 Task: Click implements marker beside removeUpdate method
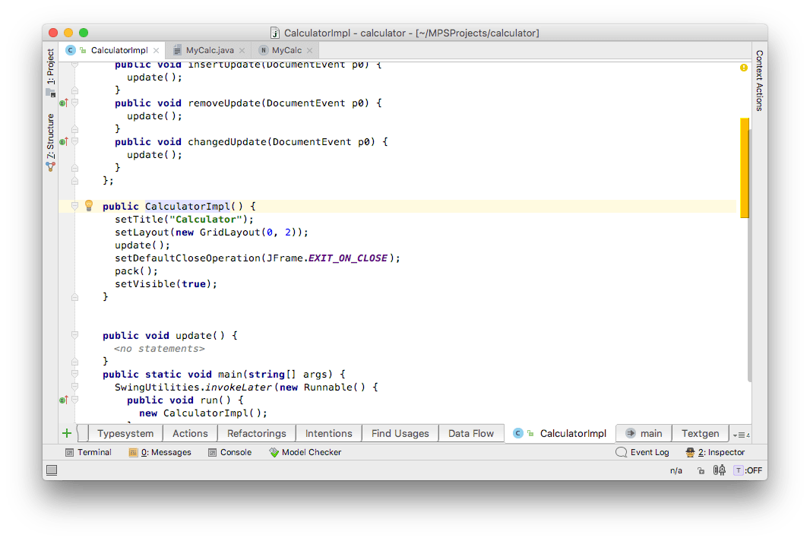pos(64,103)
